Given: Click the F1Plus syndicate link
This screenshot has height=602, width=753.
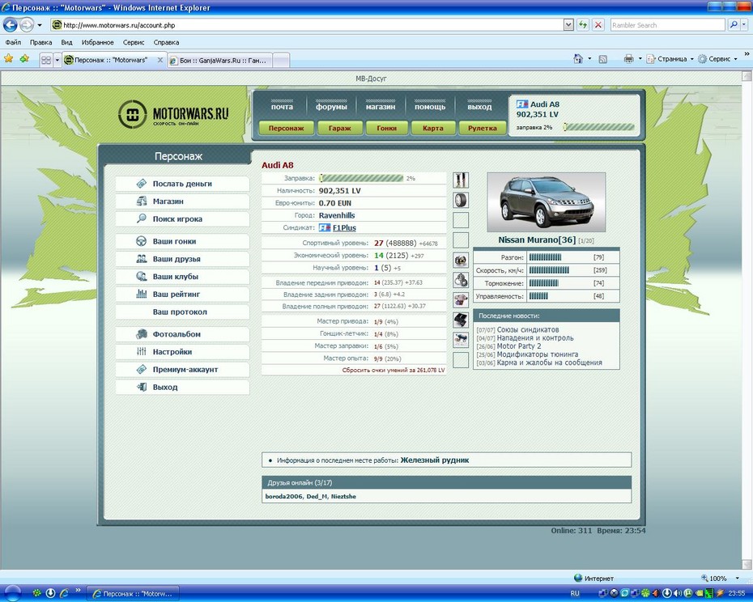Looking at the screenshot, I should click(344, 228).
